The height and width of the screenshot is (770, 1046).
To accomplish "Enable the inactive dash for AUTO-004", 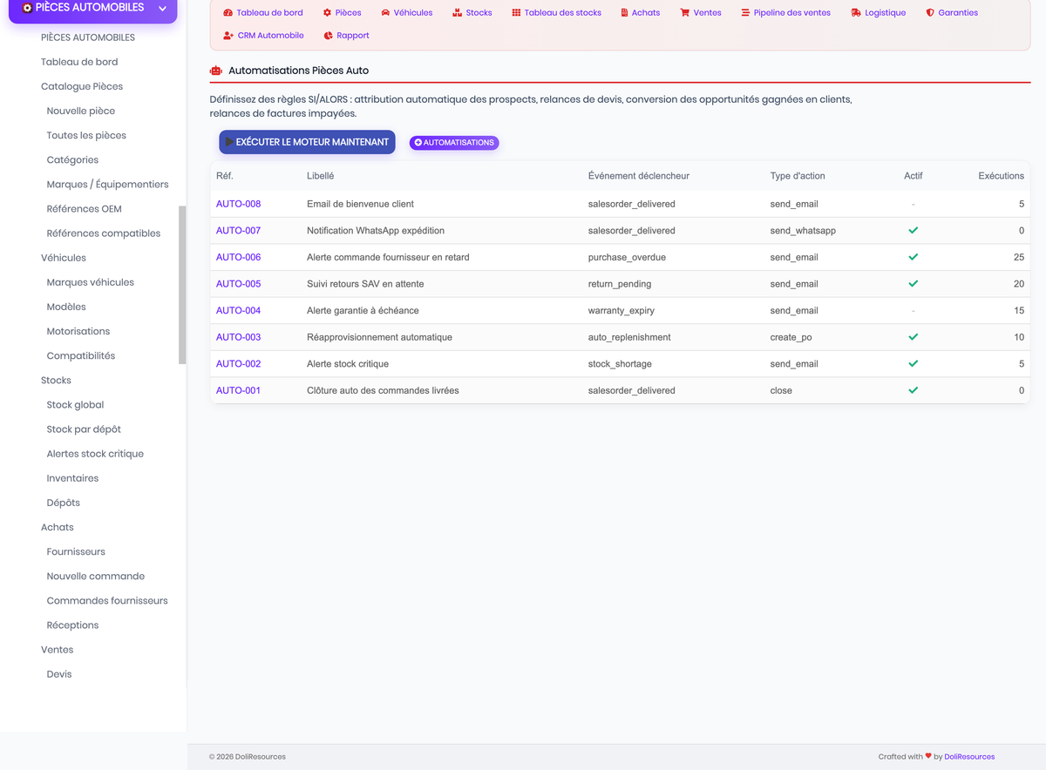I will click(x=914, y=310).
